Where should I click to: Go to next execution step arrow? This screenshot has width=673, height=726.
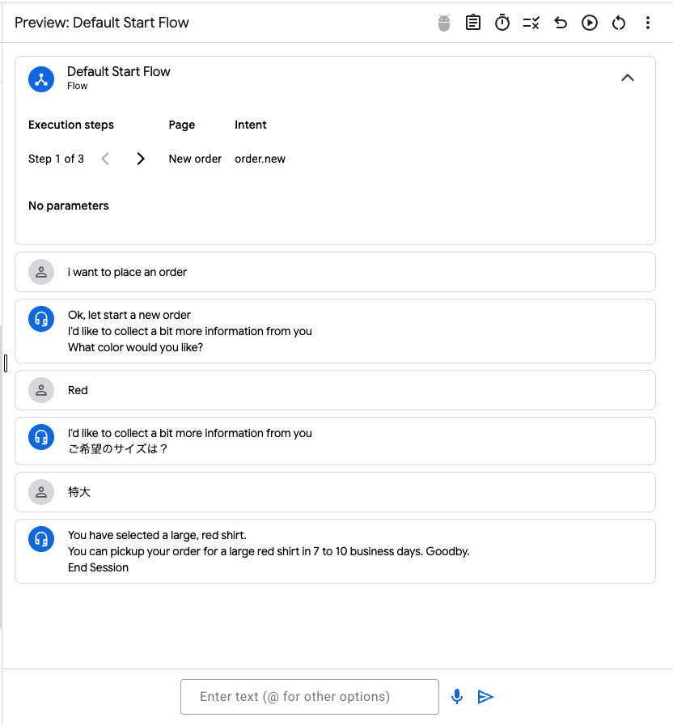click(x=141, y=159)
